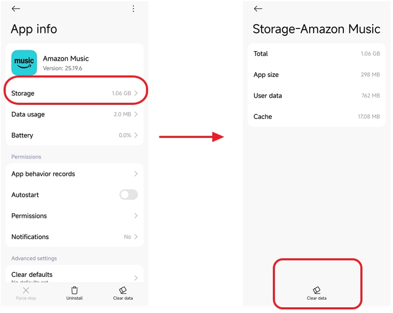
Task: Tap the Force stop X icon
Action: [x=26, y=290]
